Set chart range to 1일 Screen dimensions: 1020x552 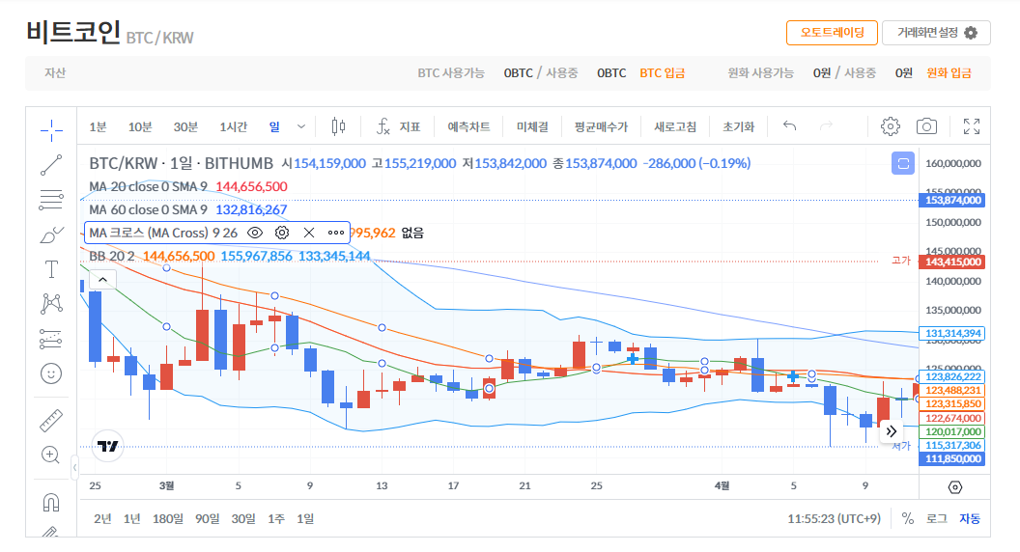point(305,518)
